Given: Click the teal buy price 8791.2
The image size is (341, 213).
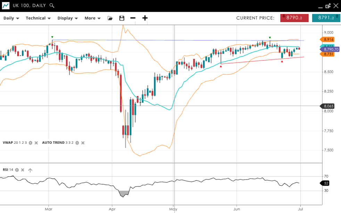Looking at the screenshot, I should click(326, 18).
